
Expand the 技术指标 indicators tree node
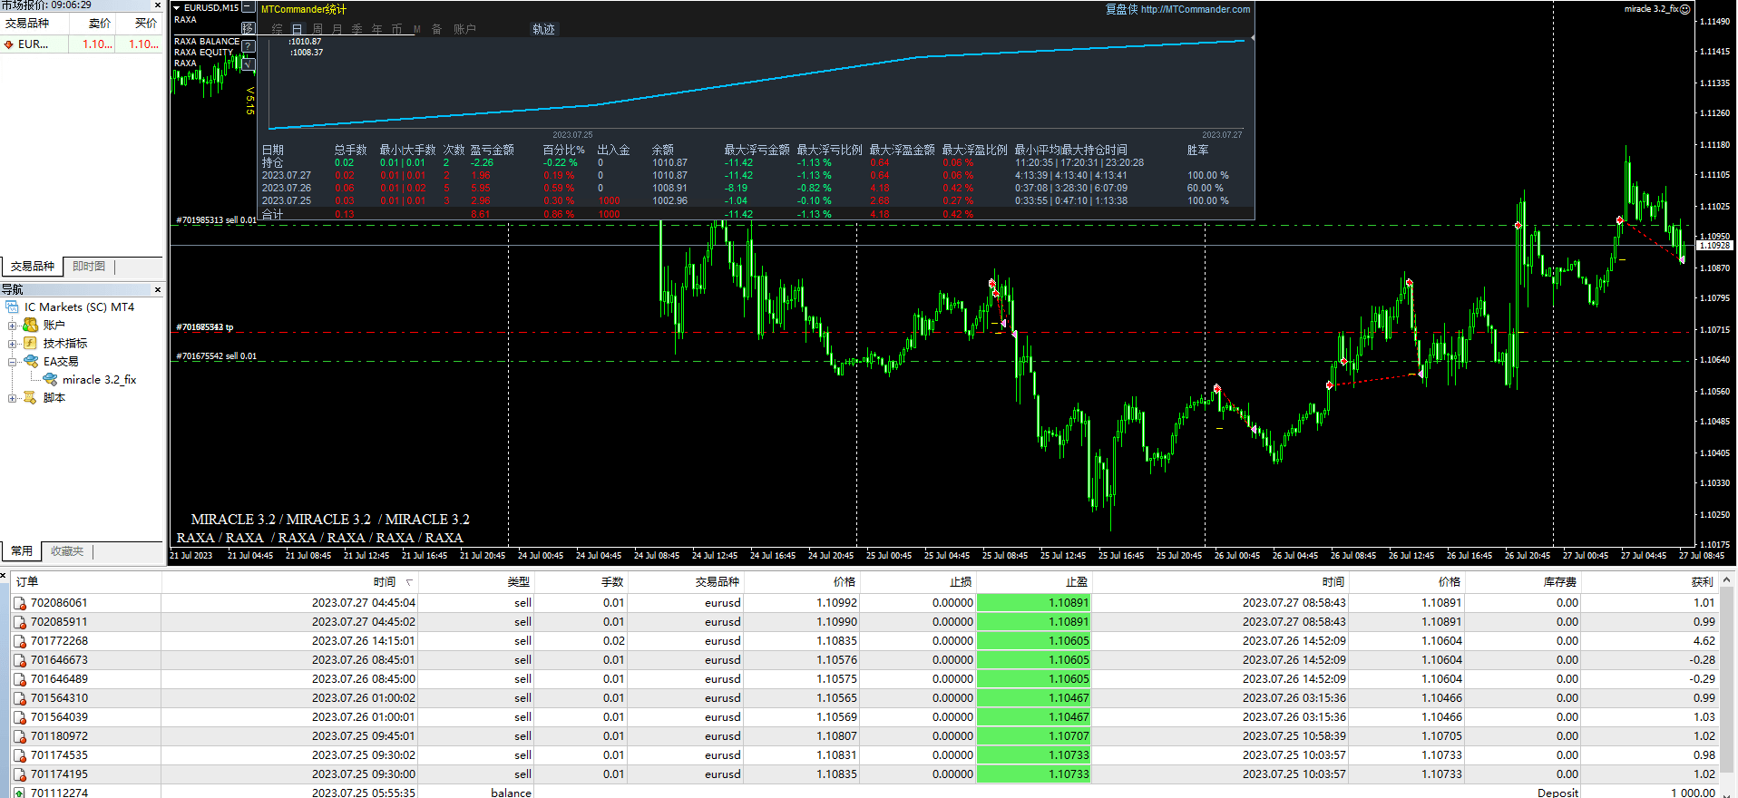(13, 344)
